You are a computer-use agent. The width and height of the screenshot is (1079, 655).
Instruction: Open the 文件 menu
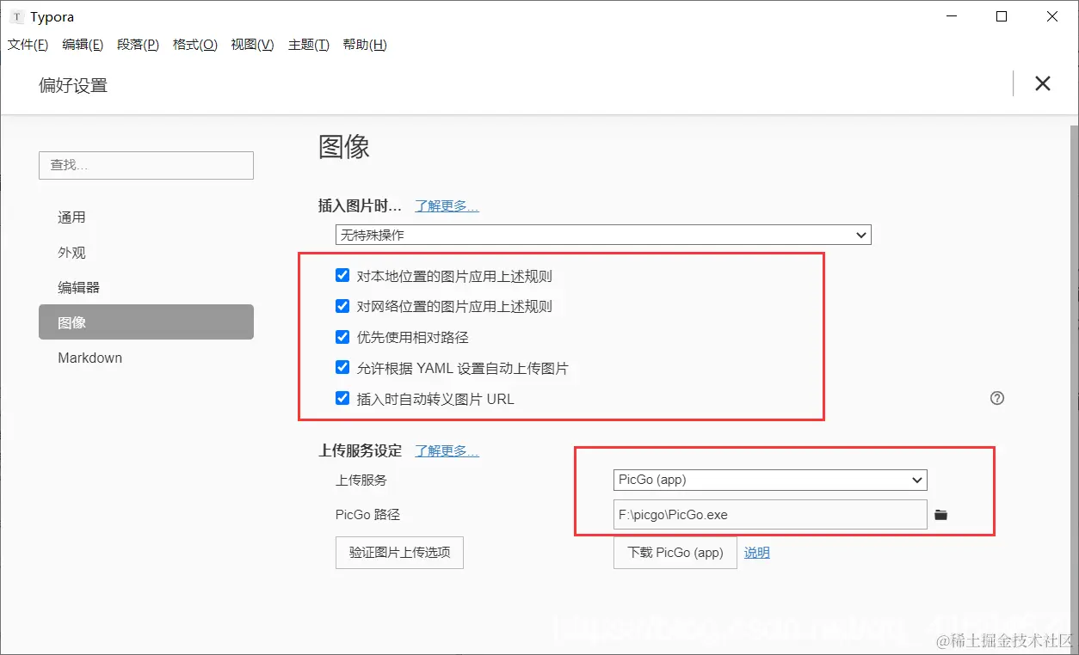[x=28, y=45]
